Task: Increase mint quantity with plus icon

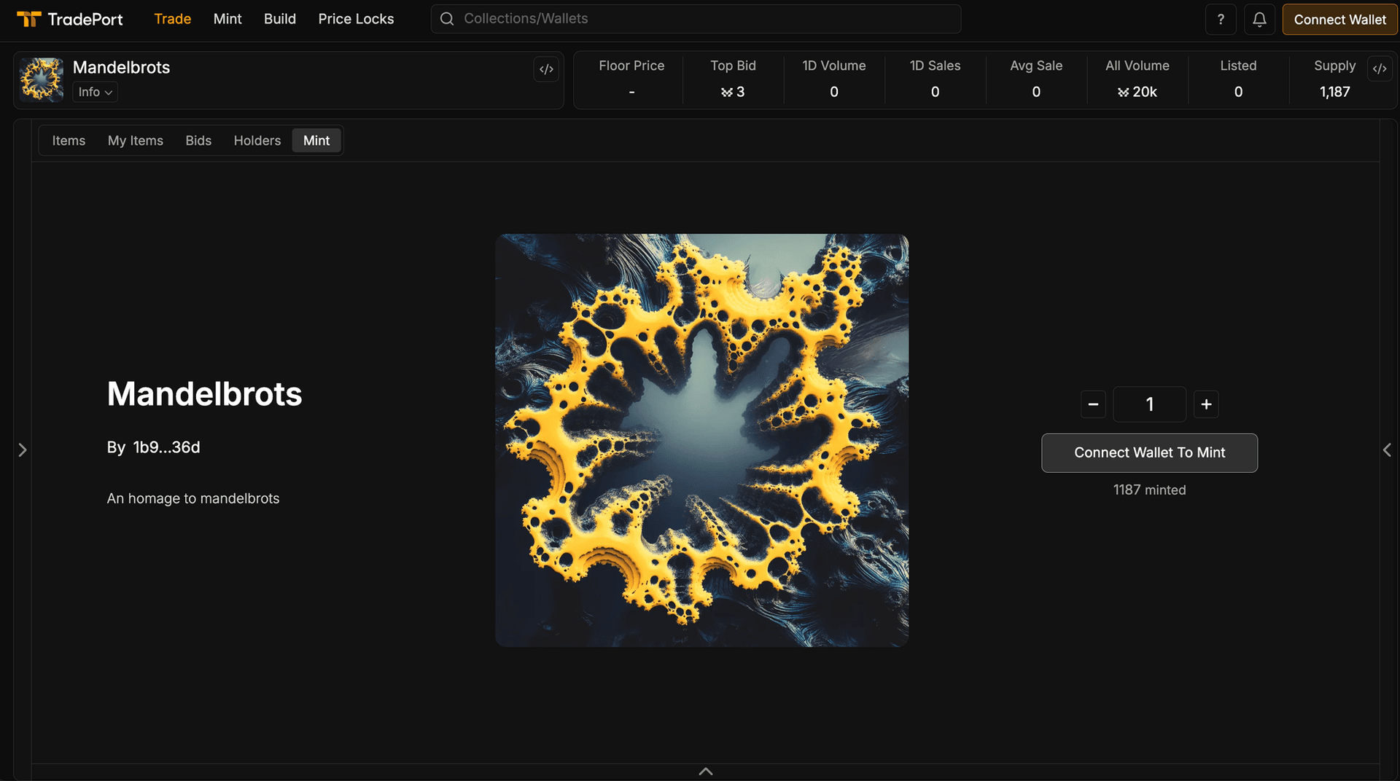Action: [x=1206, y=404]
